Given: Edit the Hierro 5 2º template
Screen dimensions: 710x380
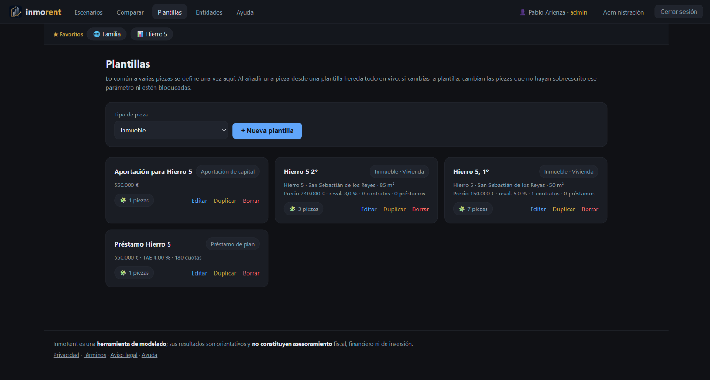Looking at the screenshot, I should click(369, 209).
